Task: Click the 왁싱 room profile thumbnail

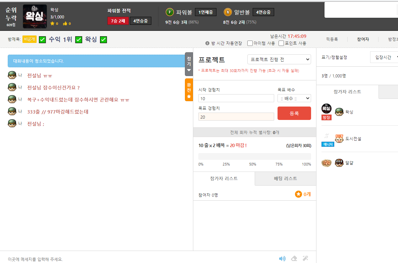Action: tap(35, 16)
